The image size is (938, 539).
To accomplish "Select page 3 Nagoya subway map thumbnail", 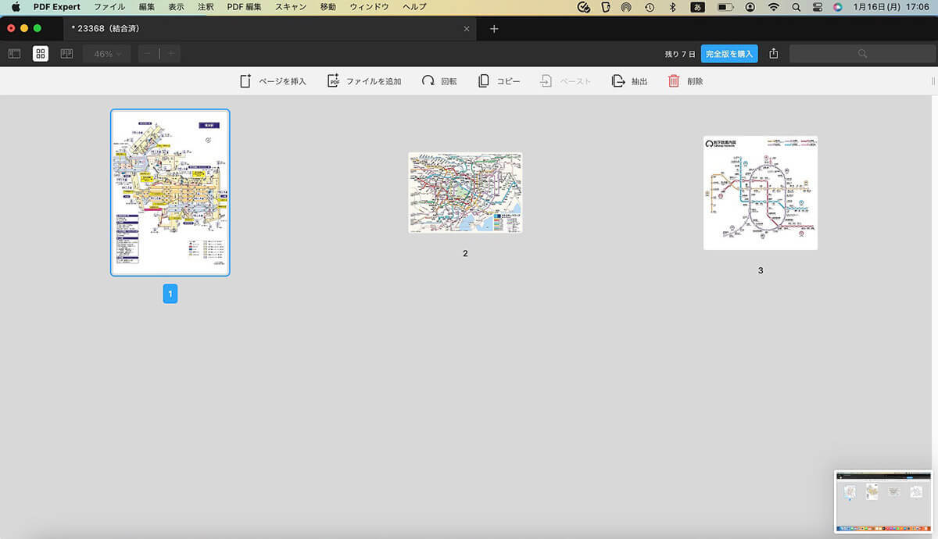I will tap(761, 193).
